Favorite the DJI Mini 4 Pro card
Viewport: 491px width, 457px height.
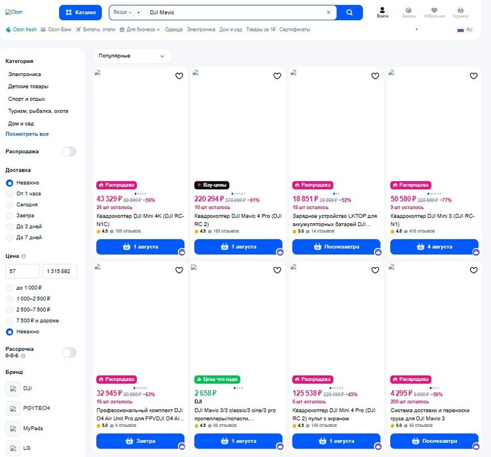(x=375, y=270)
